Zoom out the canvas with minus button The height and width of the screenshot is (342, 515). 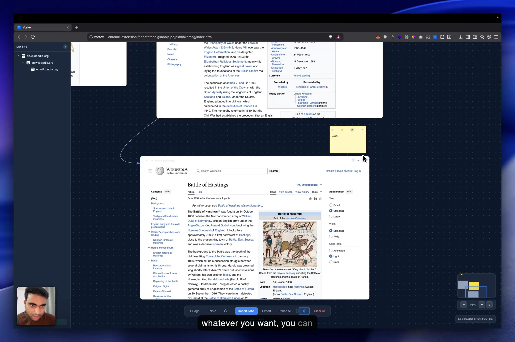point(464,305)
